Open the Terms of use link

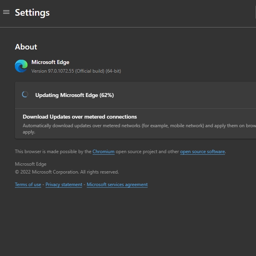coord(28,185)
